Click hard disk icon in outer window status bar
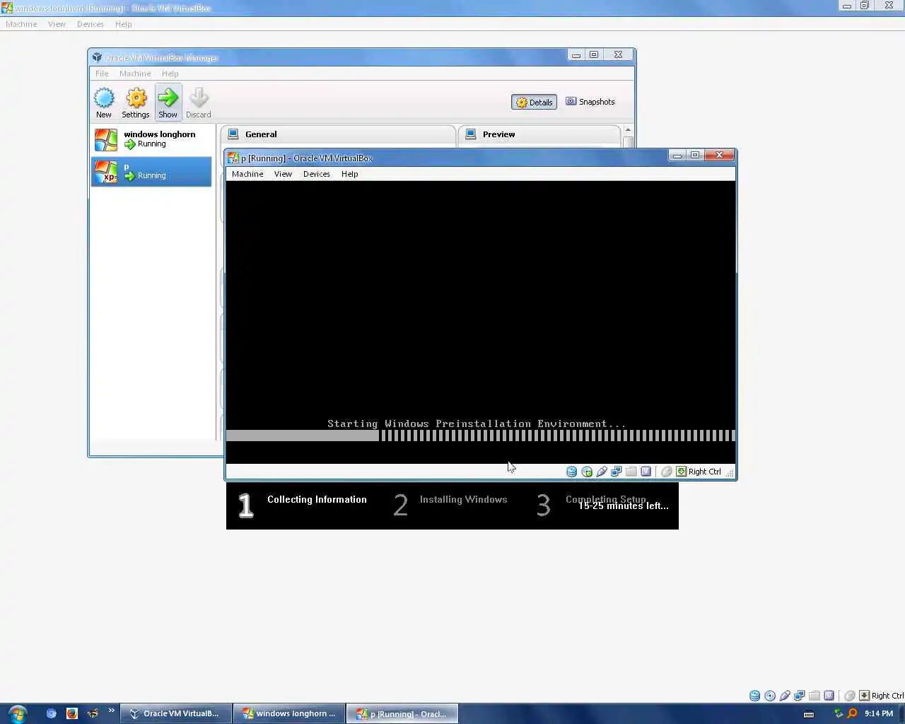This screenshot has height=724, width=905. [754, 696]
